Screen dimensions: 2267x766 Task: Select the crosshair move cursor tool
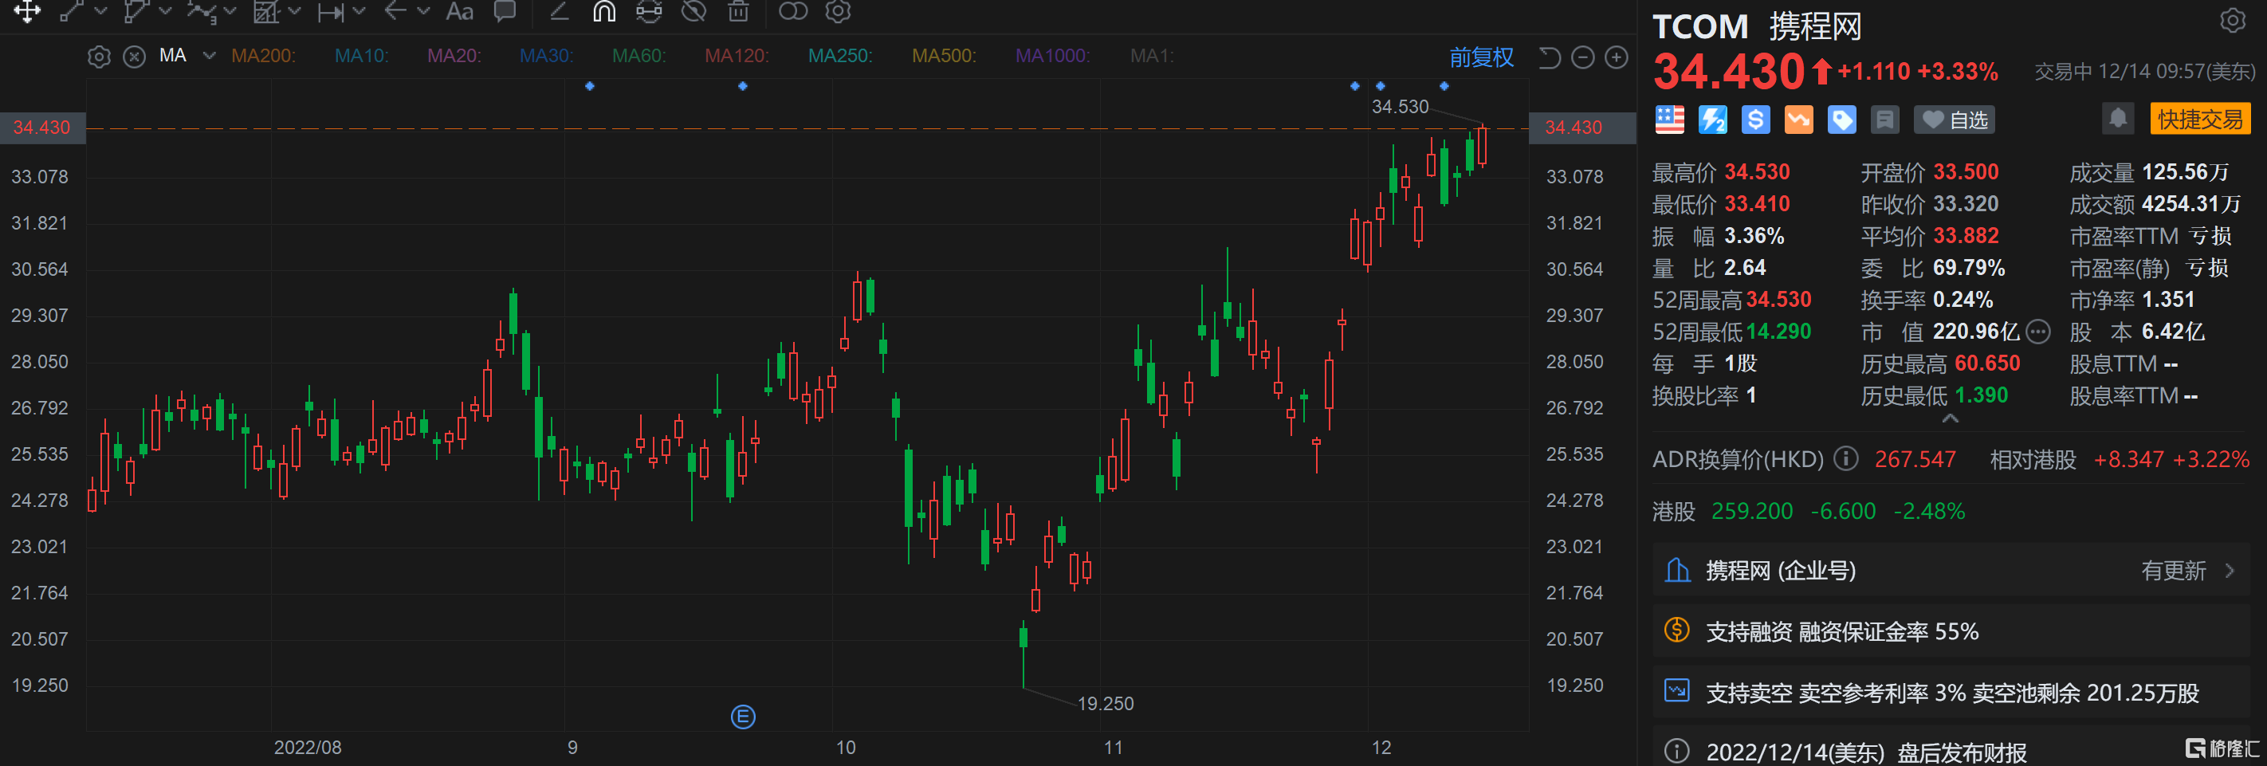click(27, 10)
